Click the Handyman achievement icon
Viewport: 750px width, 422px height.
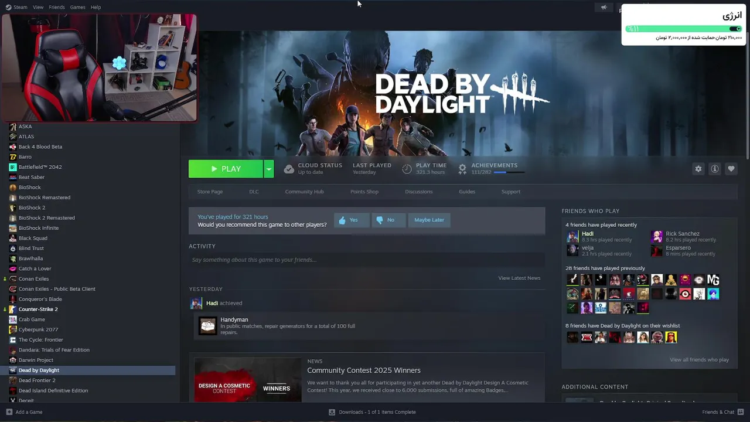pos(207,326)
